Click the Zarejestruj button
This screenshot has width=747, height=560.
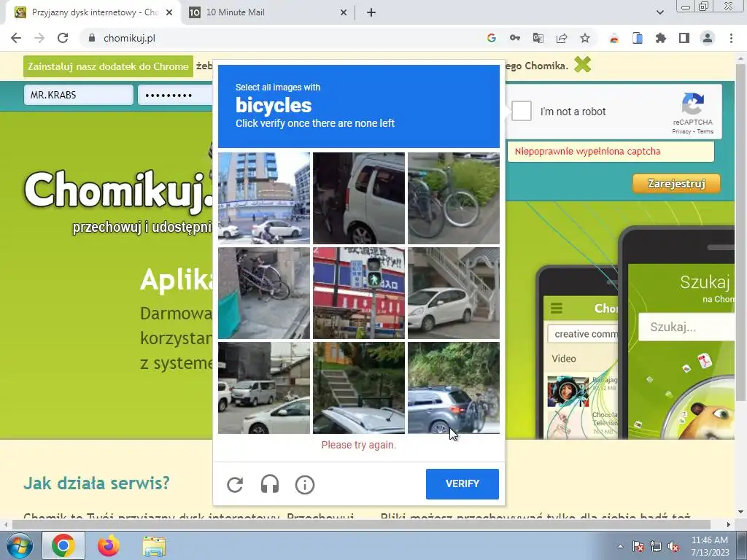click(x=676, y=183)
